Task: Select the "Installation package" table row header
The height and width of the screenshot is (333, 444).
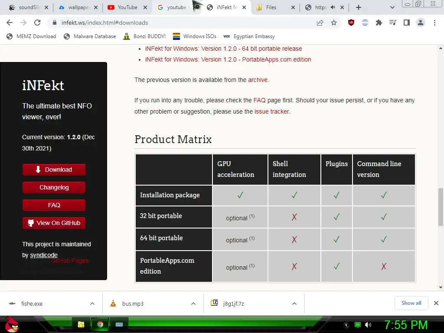Action: click(174, 196)
